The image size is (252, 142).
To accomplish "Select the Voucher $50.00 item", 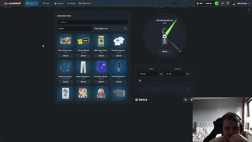I will tap(83, 46).
